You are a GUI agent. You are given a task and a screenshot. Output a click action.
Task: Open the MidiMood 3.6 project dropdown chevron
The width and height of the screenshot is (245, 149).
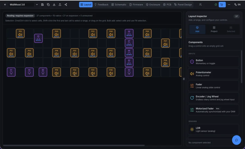point(37,5)
